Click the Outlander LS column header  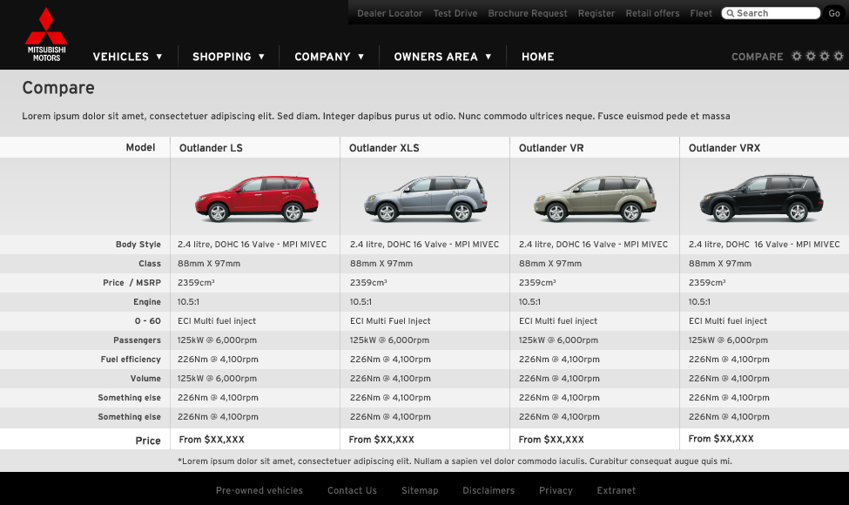coord(211,148)
